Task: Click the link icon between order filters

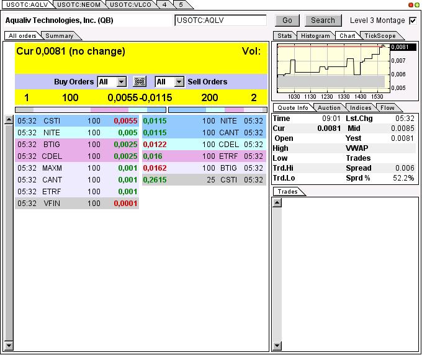Action: (140, 81)
